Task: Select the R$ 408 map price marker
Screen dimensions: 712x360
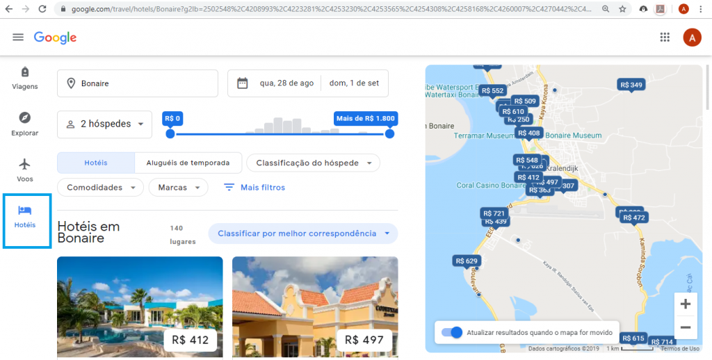Action: (529, 133)
